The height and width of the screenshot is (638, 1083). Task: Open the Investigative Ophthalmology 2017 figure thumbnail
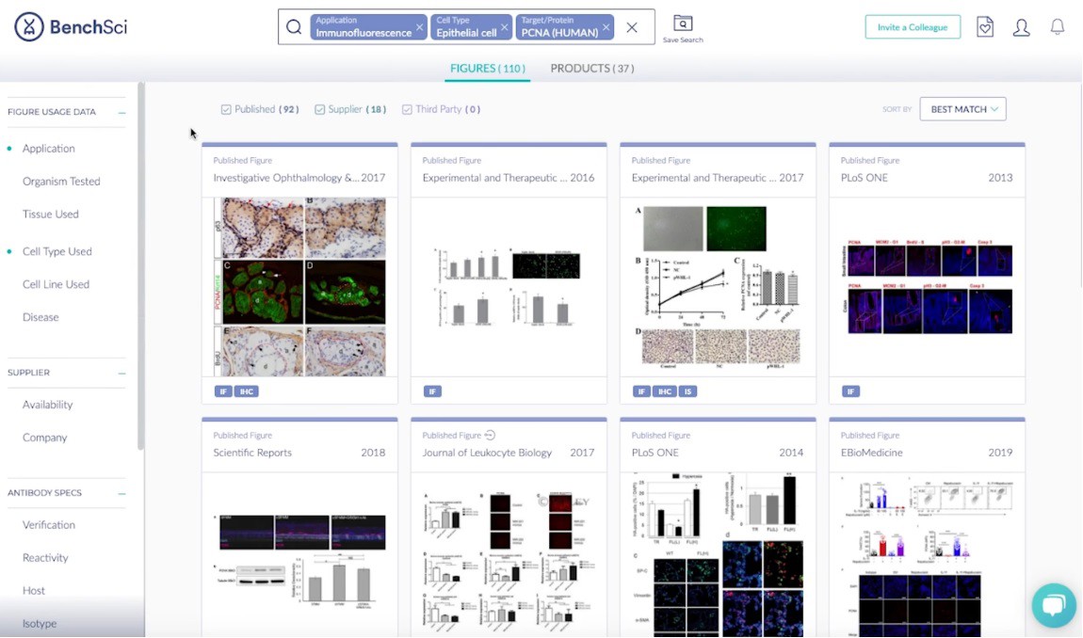(x=299, y=286)
